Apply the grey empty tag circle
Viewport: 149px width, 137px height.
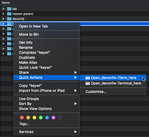pyautogui.click(x=60, y=118)
